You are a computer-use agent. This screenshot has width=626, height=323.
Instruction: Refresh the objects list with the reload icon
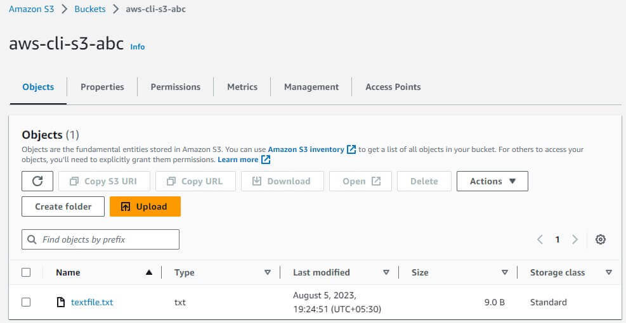point(37,181)
